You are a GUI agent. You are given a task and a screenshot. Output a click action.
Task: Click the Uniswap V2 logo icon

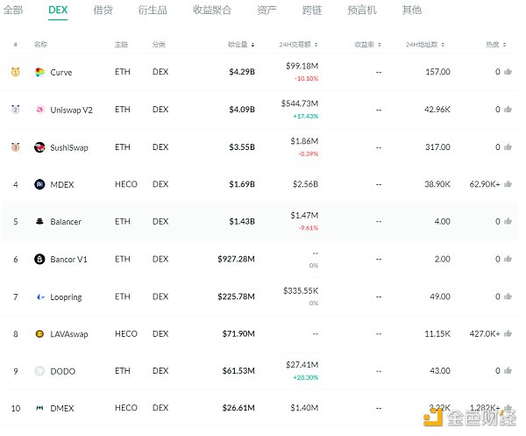[x=39, y=110]
